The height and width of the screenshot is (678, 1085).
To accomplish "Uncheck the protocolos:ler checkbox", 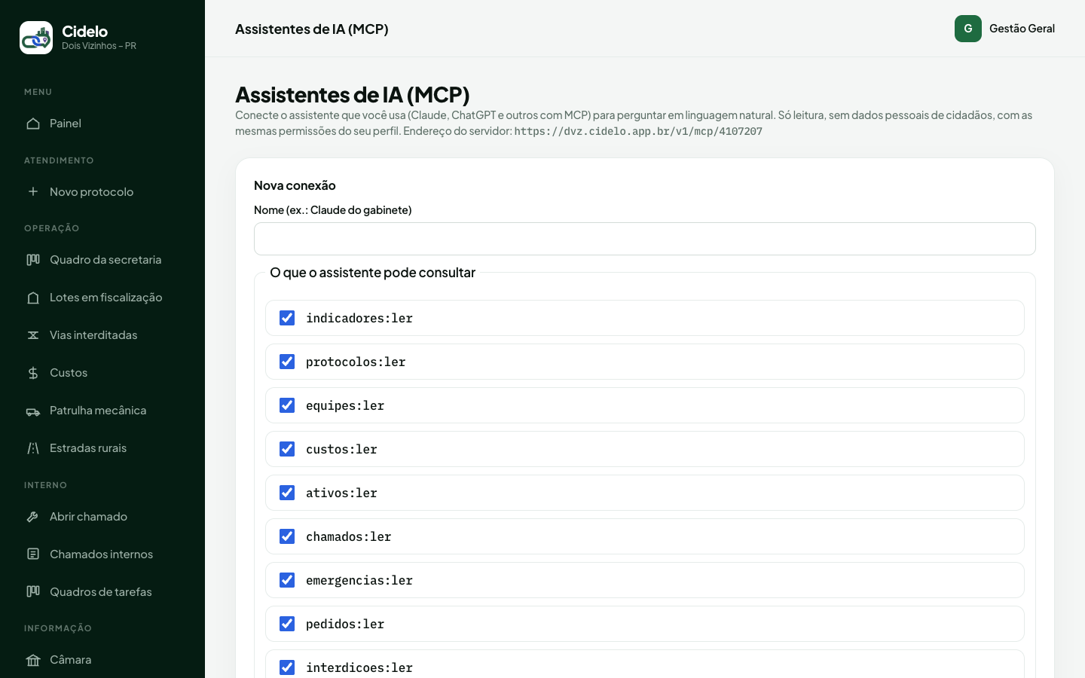I will pos(287,362).
